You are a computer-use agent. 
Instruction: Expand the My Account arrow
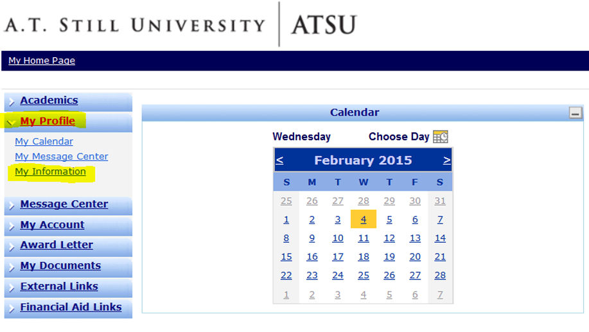coord(12,225)
